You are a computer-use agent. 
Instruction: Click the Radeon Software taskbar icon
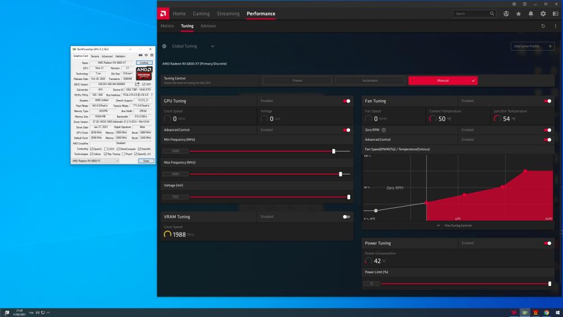click(514, 312)
